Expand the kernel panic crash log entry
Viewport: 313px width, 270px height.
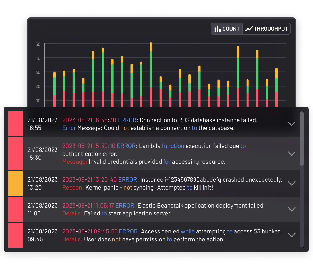point(291,183)
